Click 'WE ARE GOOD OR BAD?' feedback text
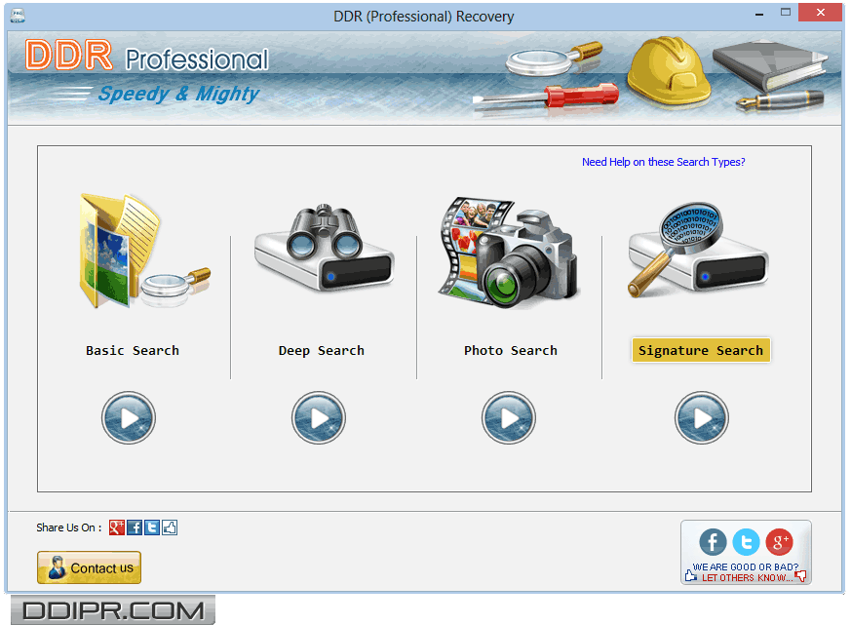The width and height of the screenshot is (851, 625). pyautogui.click(x=745, y=566)
